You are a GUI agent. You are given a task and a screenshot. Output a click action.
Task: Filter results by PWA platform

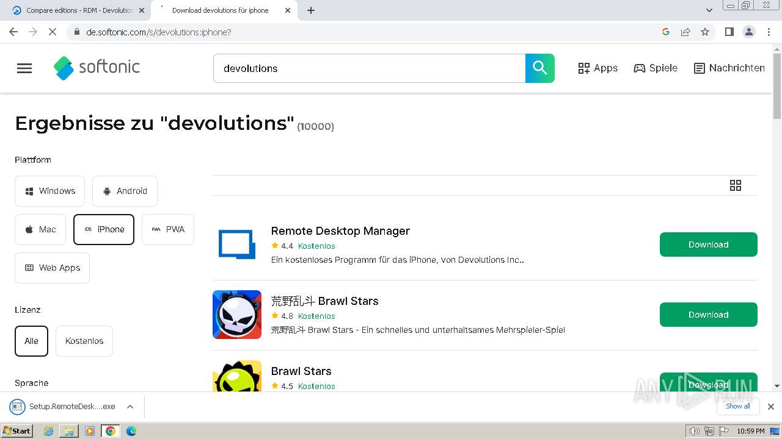click(x=168, y=229)
